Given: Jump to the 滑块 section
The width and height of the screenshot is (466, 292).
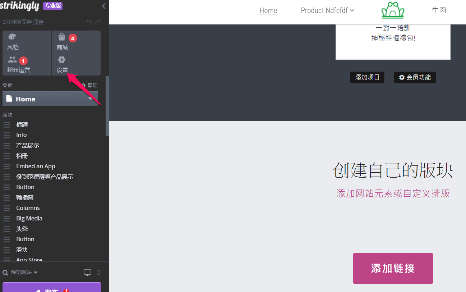Looking at the screenshot, I should coord(22,250).
